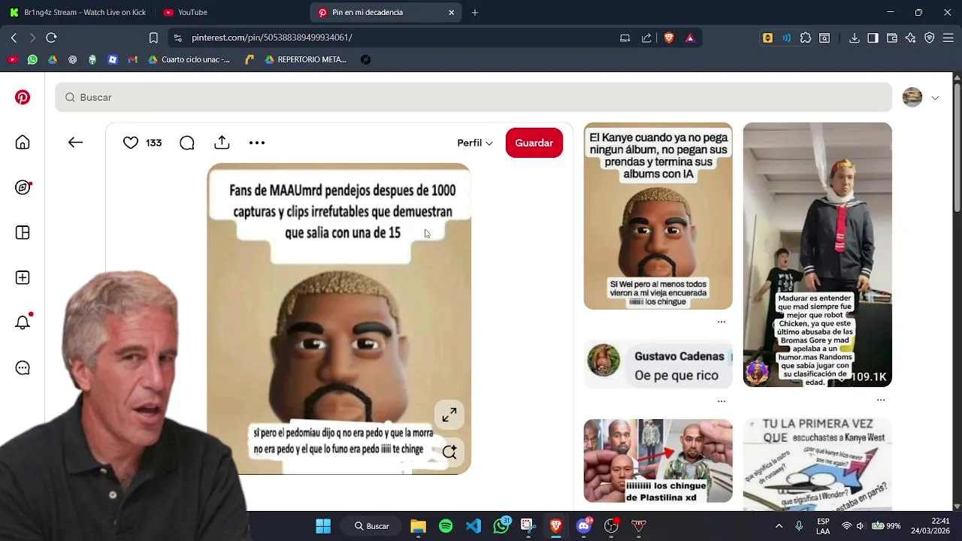Screen dimensions: 962x541
Task: Bookmark this page with bookmark icon
Action: click(x=153, y=38)
